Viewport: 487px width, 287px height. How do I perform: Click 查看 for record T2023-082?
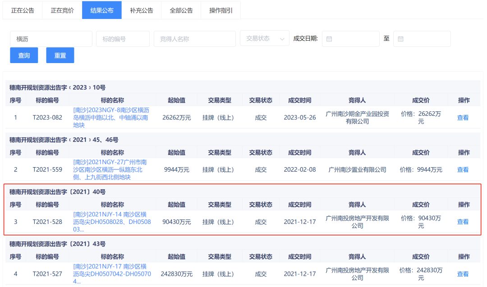point(463,118)
